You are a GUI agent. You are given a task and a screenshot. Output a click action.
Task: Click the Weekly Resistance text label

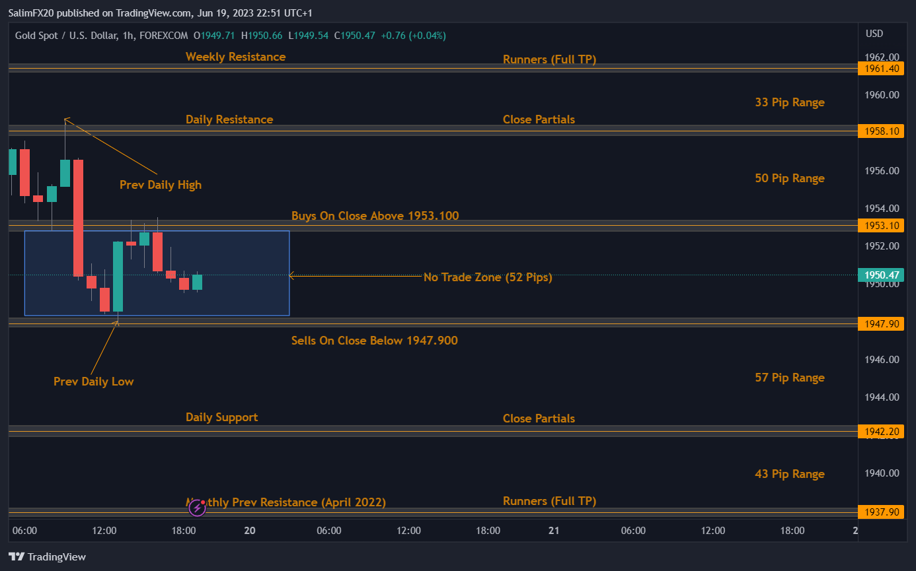(235, 57)
